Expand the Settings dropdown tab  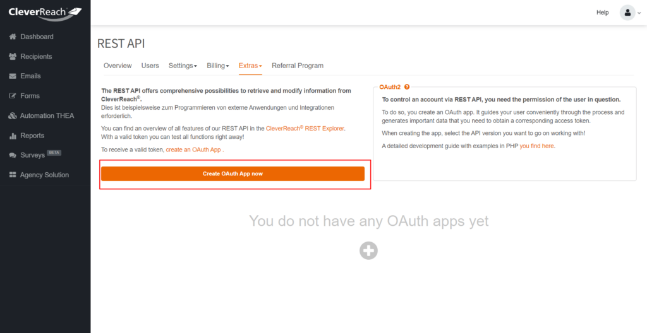[x=183, y=66]
